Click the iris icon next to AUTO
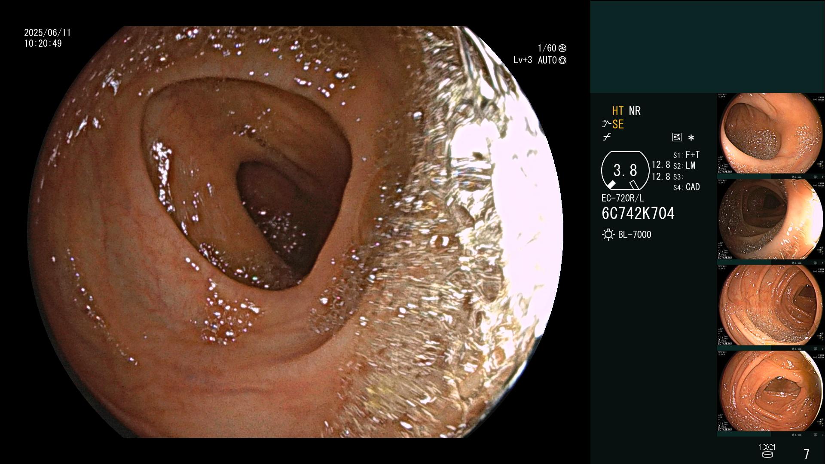This screenshot has height=464, width=825. (562, 60)
